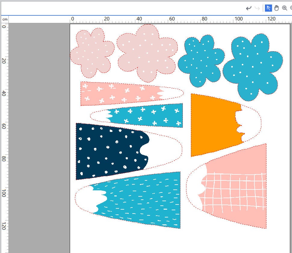Screen dimensions: 292x253
Task: Click the cm ruler unit box
Action: [x=5, y=19]
